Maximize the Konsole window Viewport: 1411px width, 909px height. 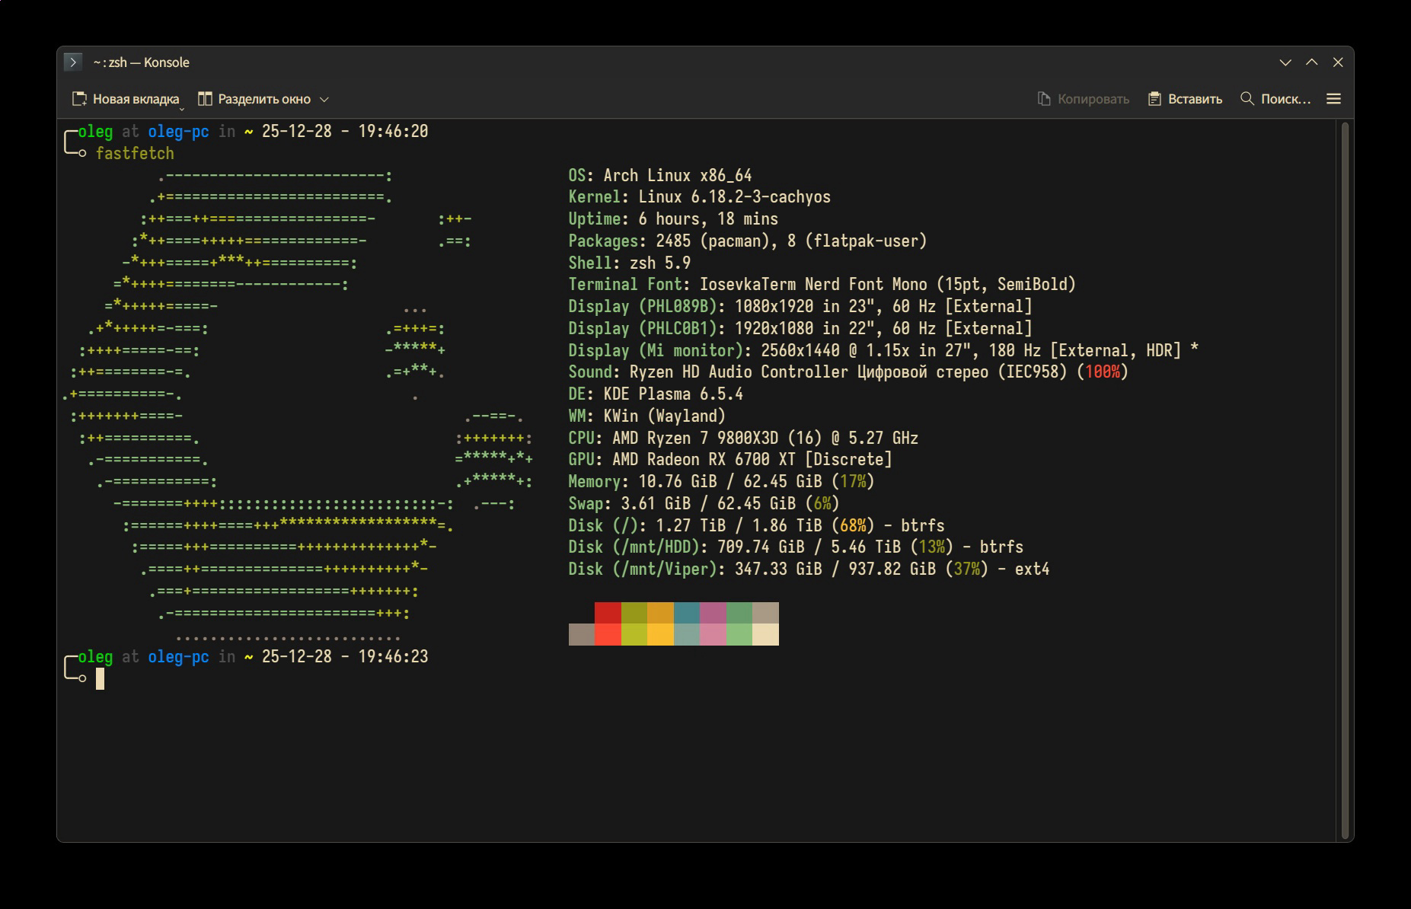(1311, 62)
